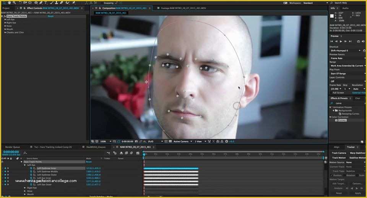Select the Pen tool
Viewport: 367px width, 198px height.
(41, 3)
